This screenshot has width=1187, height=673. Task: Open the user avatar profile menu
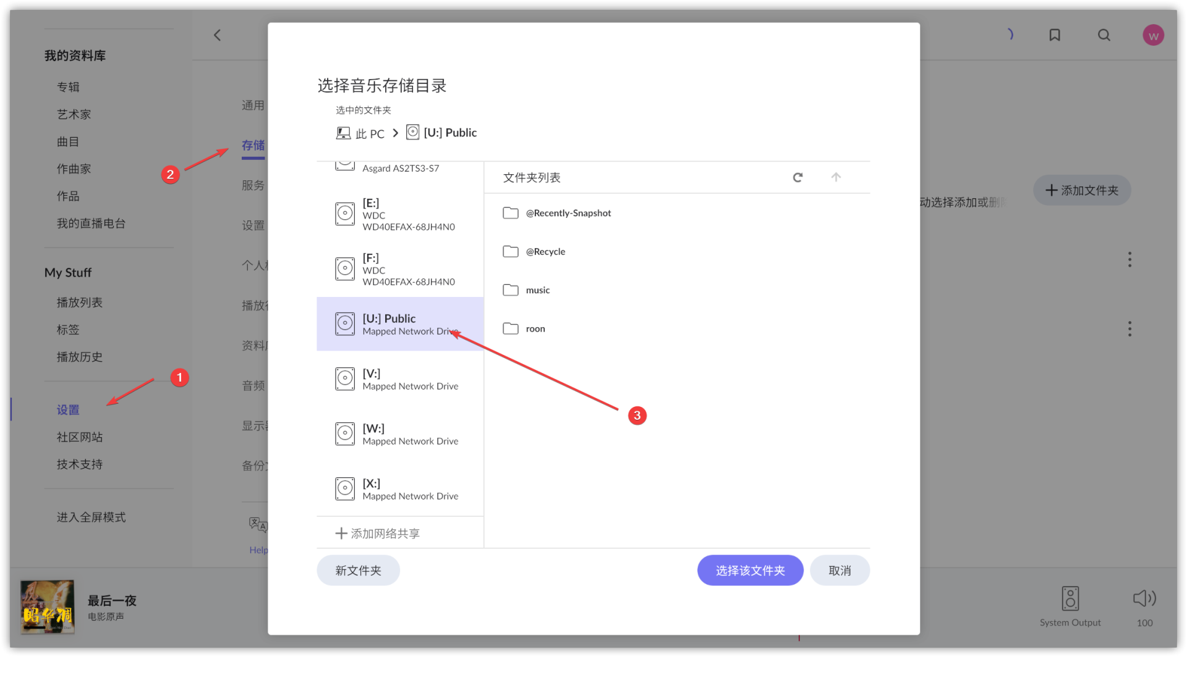point(1153,35)
